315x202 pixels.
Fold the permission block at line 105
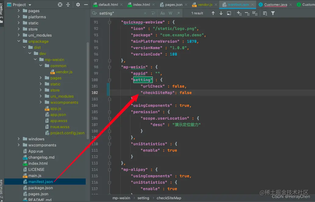[109, 112]
